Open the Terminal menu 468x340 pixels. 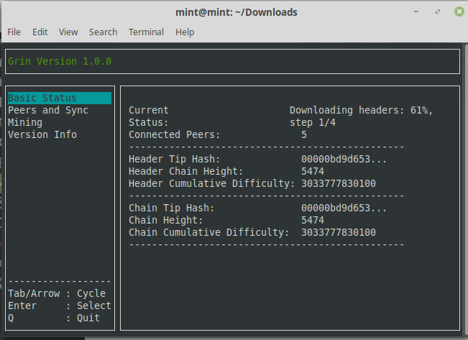click(146, 32)
